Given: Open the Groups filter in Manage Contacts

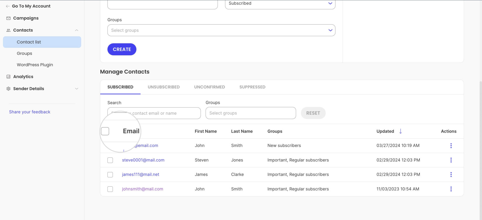Looking at the screenshot, I should [251, 113].
